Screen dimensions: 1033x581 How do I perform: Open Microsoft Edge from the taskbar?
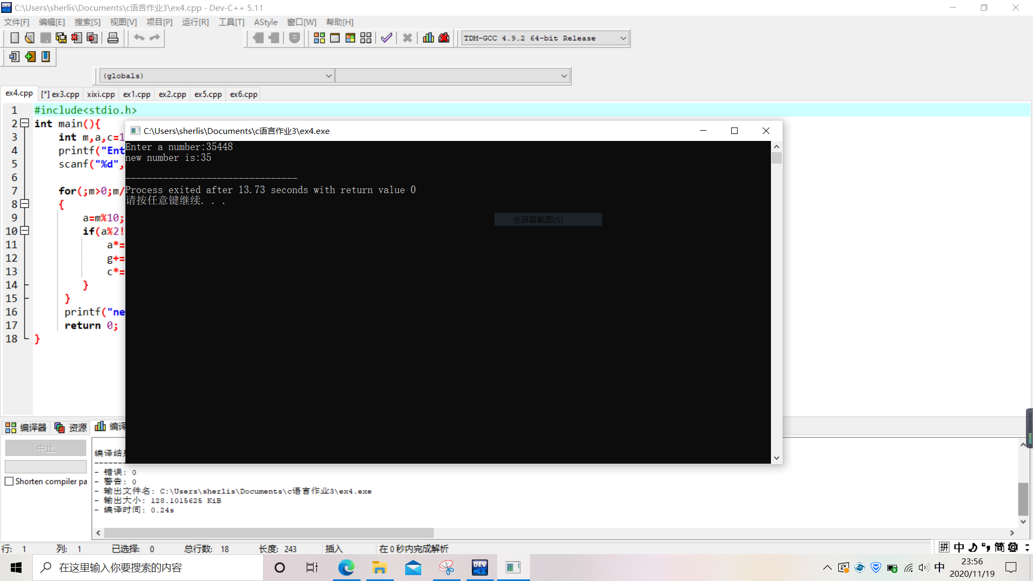[346, 568]
